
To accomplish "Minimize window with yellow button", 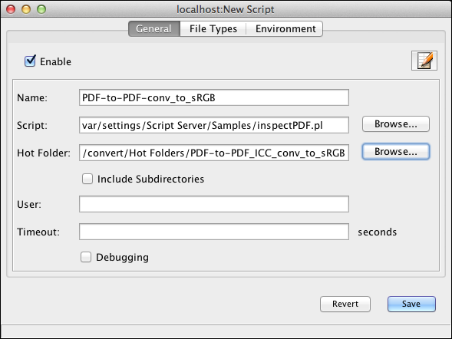I will (26, 9).
